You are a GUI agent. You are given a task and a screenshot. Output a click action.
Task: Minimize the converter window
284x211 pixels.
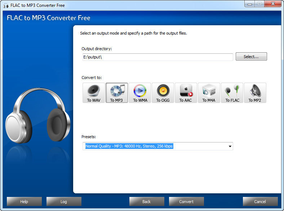pyautogui.click(x=250, y=4)
